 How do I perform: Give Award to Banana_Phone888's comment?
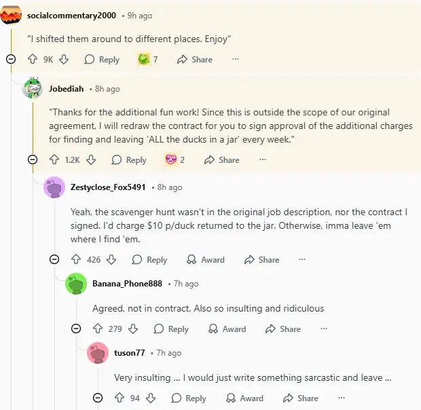(227, 329)
